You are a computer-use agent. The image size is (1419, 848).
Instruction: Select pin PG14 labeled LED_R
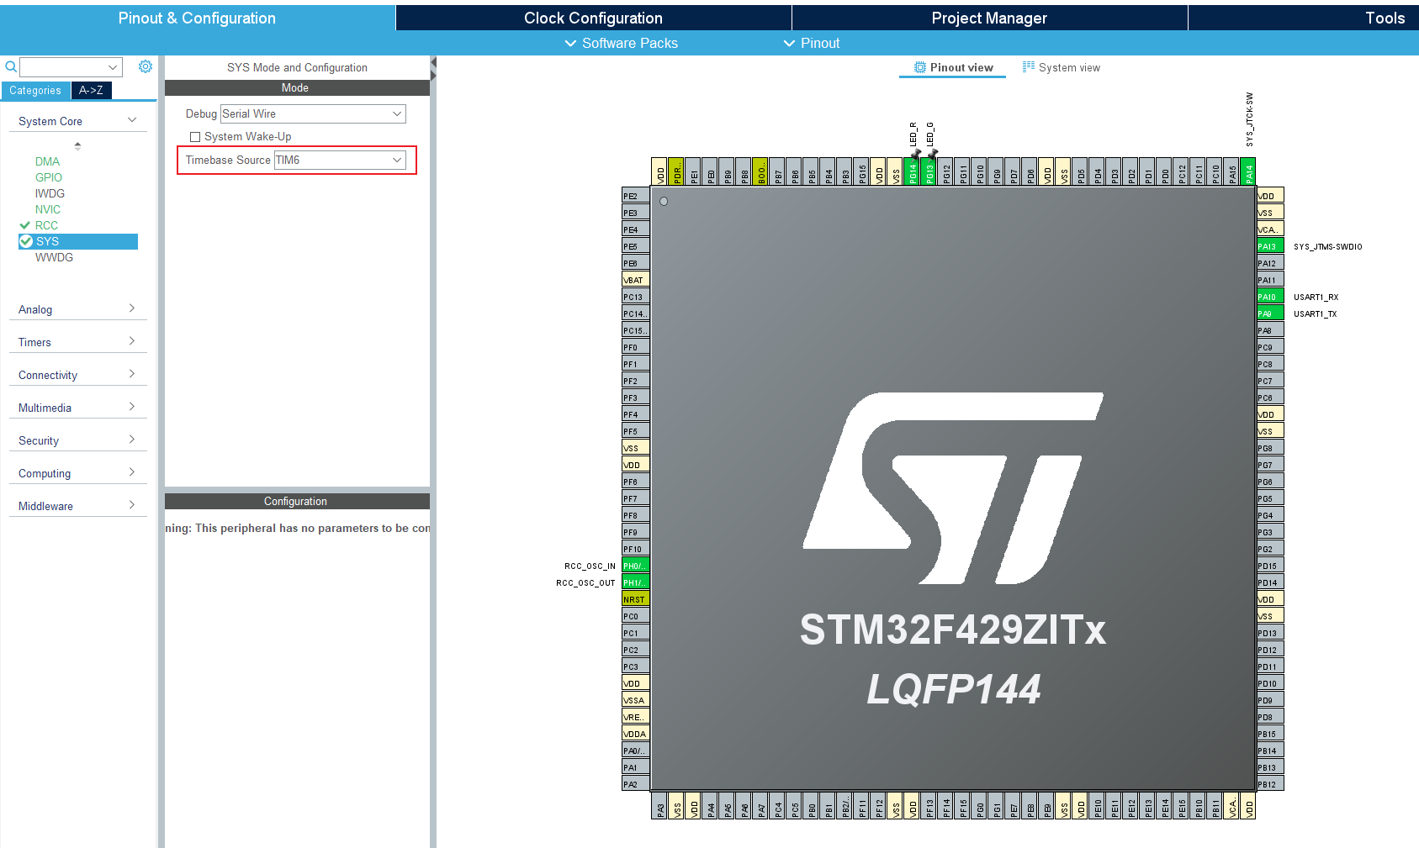pyautogui.click(x=912, y=171)
